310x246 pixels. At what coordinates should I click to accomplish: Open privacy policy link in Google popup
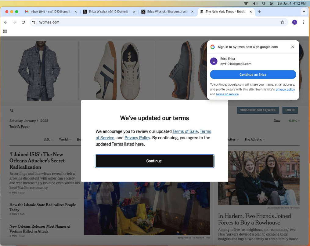tap(285, 89)
